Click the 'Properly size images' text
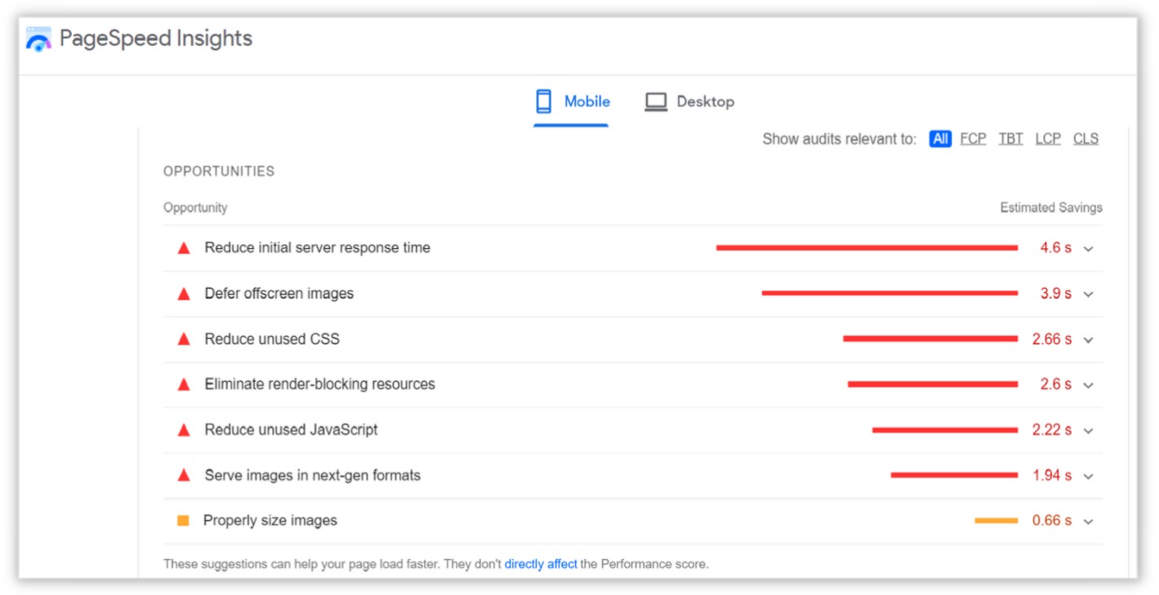 (x=270, y=520)
